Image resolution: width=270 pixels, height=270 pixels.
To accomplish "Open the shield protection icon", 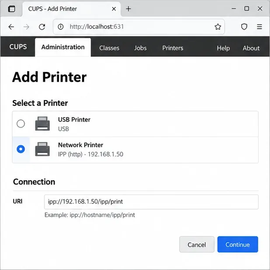I will coord(244,27).
